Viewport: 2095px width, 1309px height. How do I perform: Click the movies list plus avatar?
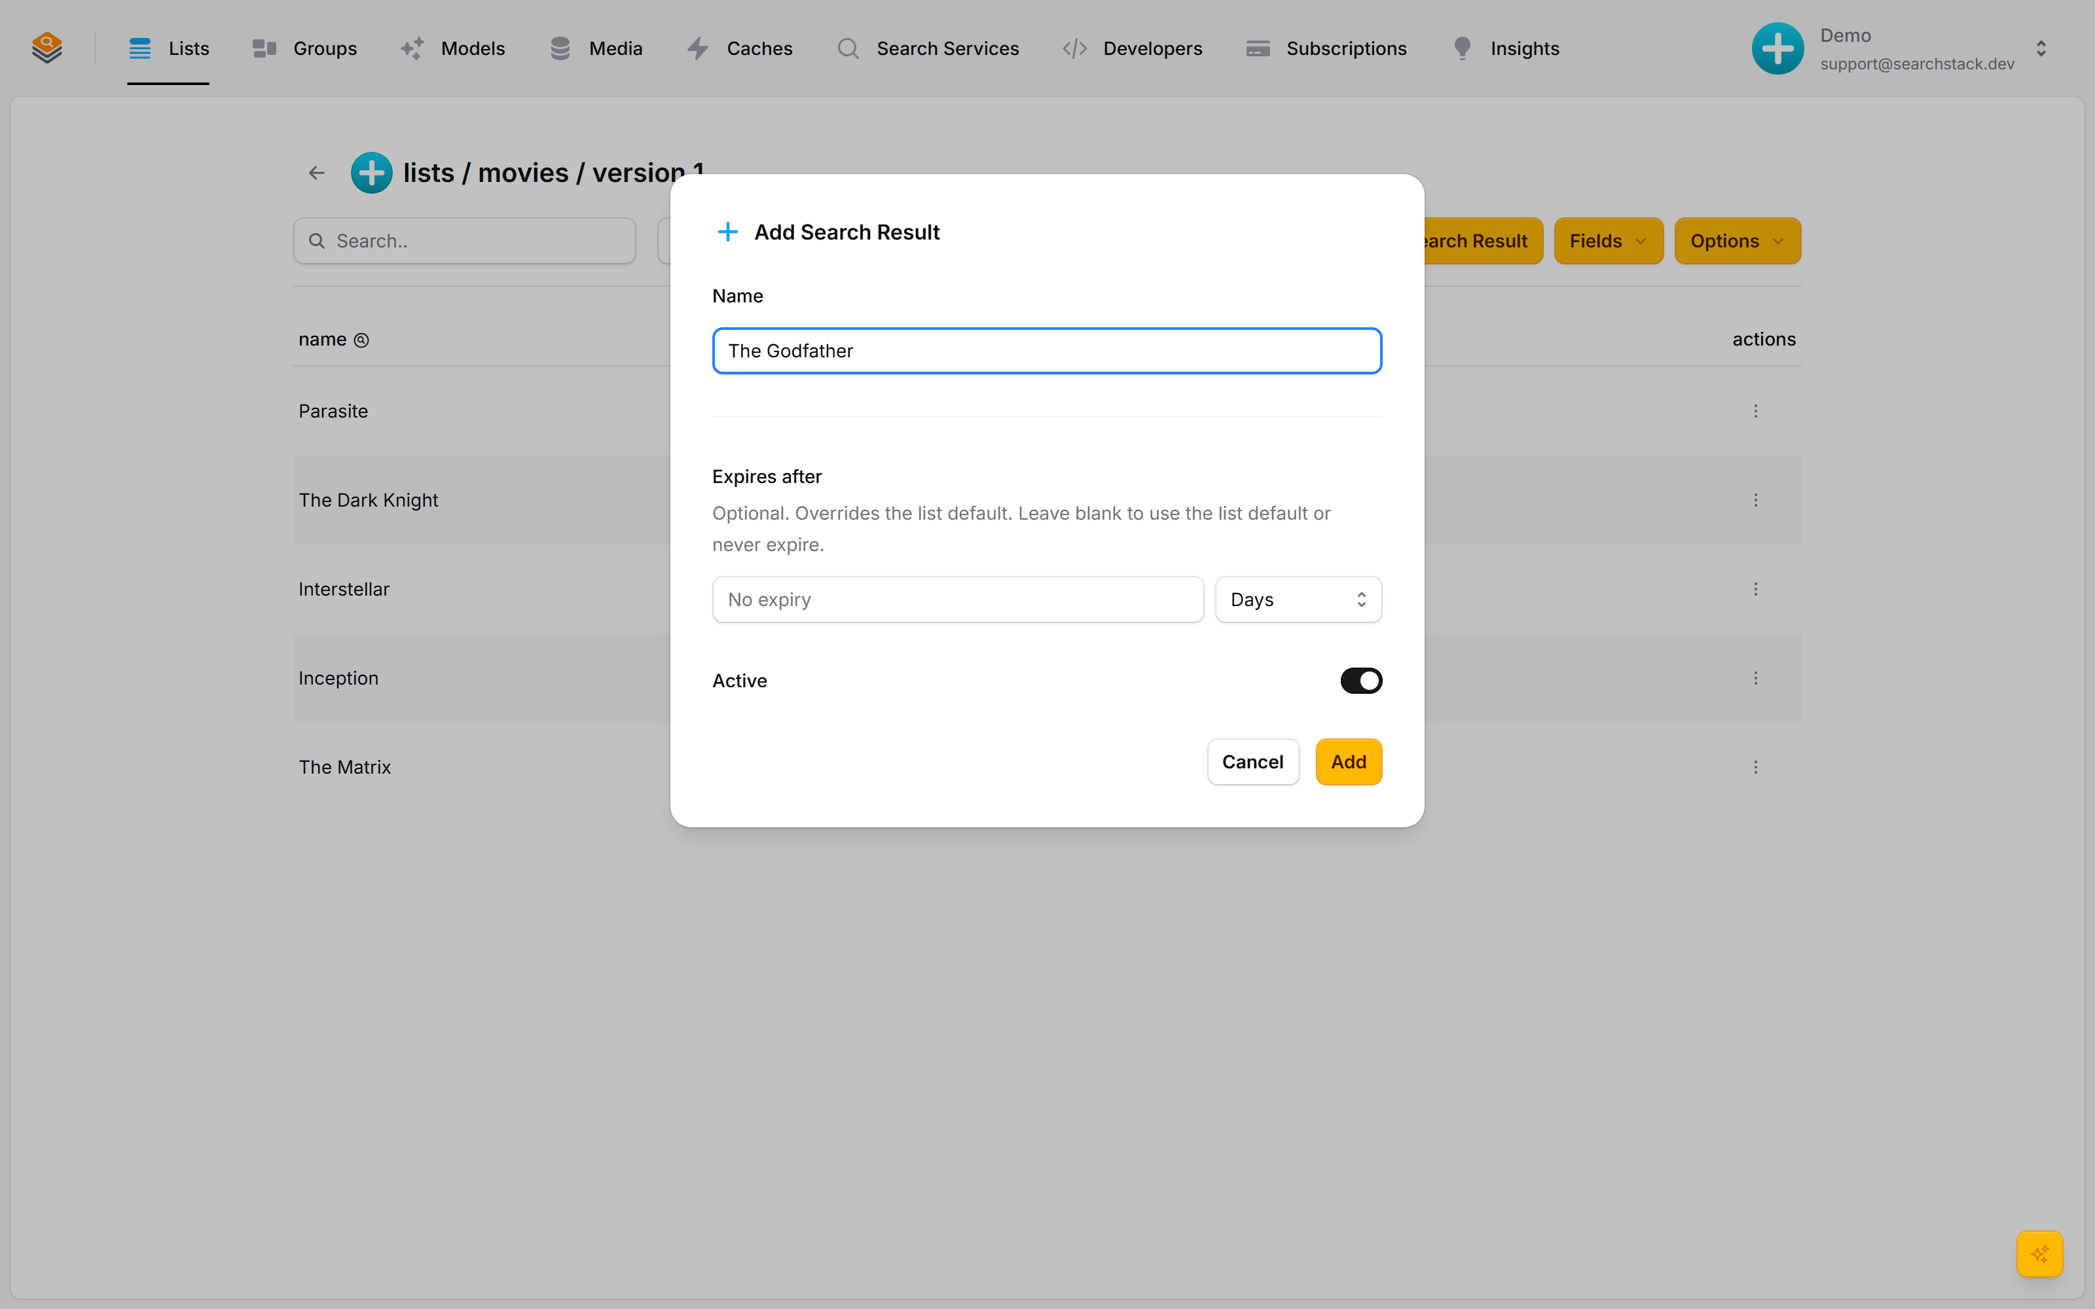point(371,173)
